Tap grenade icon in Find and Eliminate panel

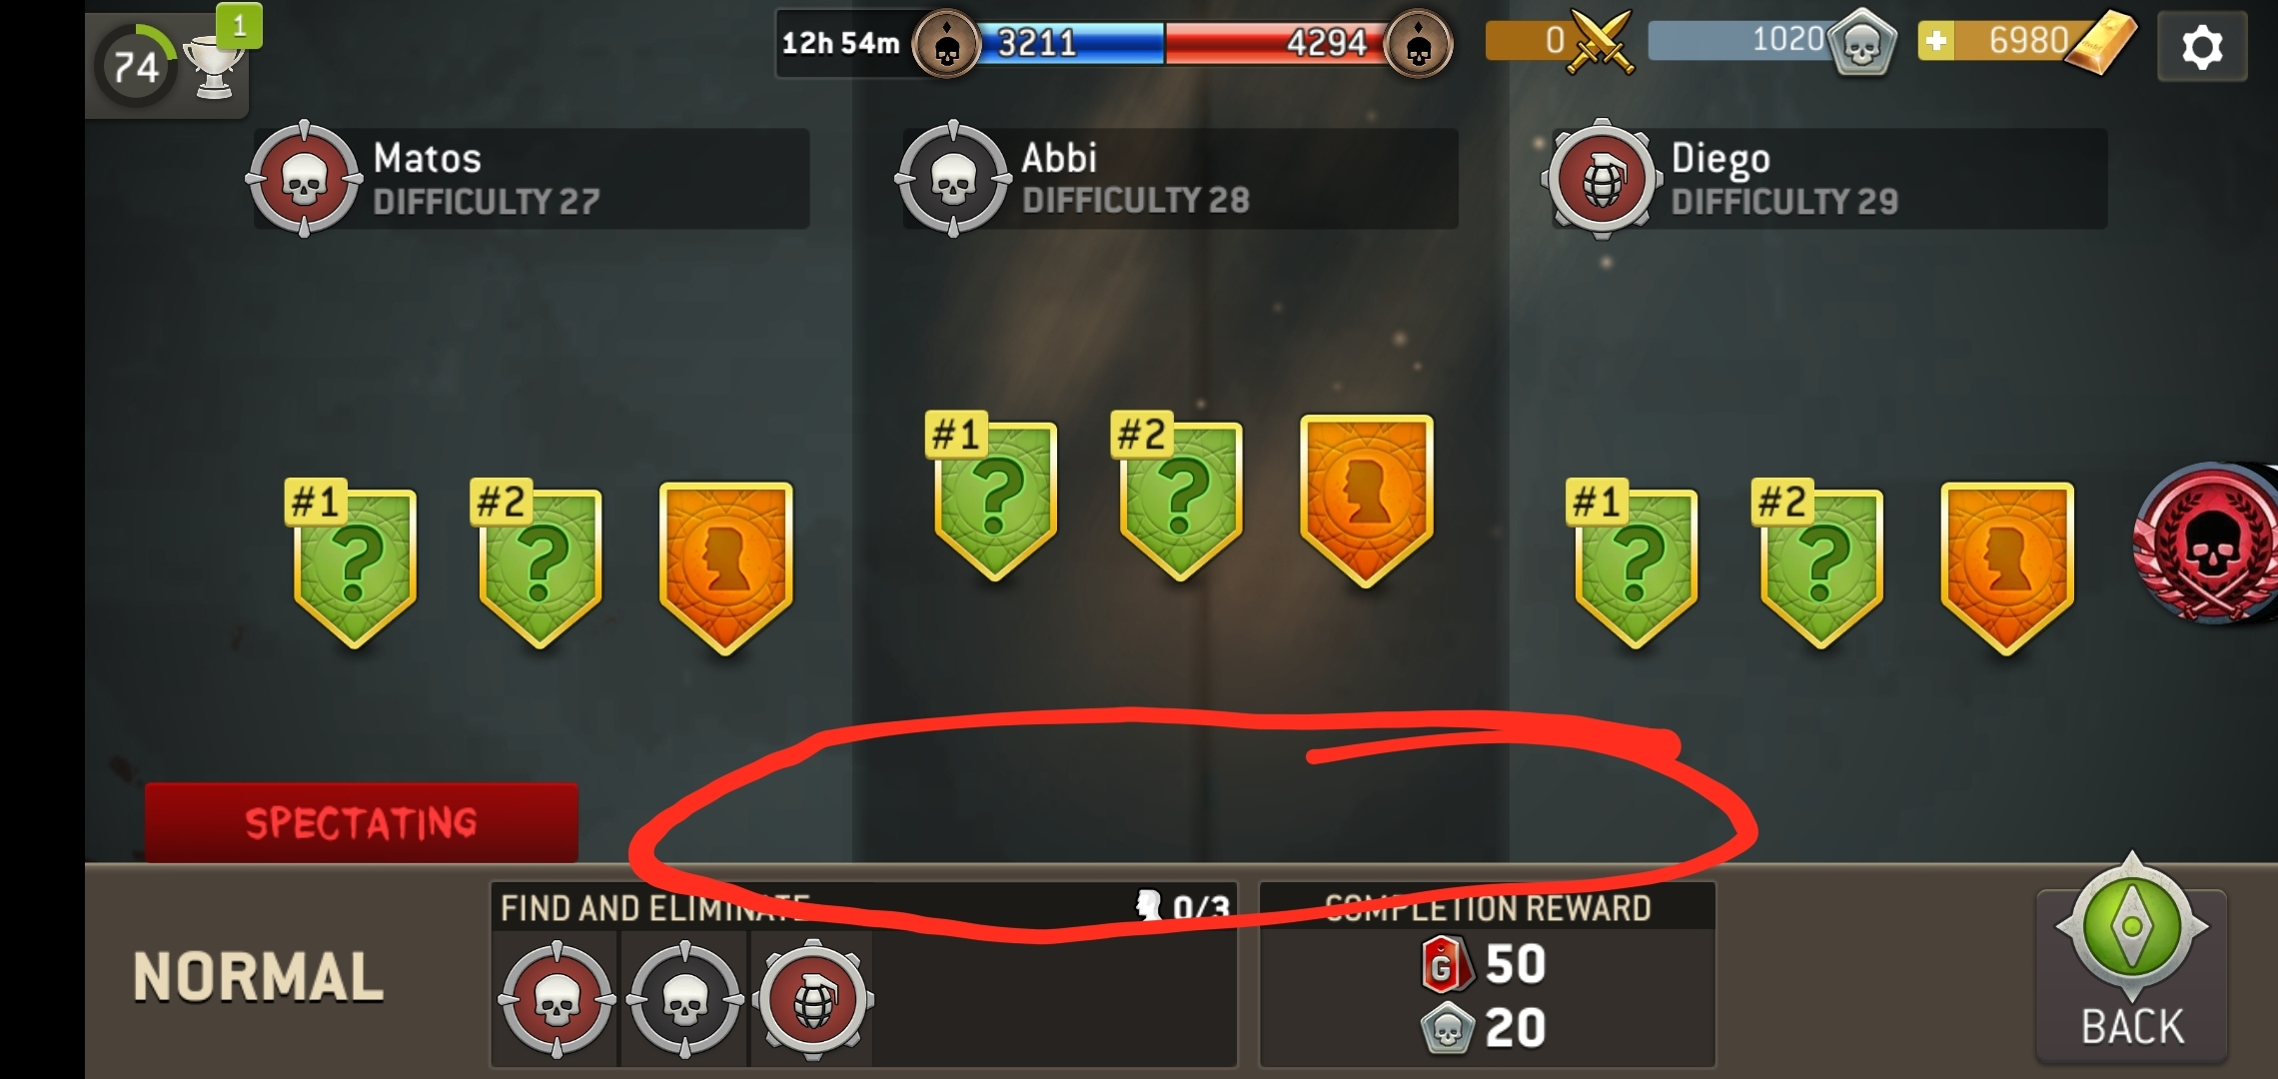(813, 999)
